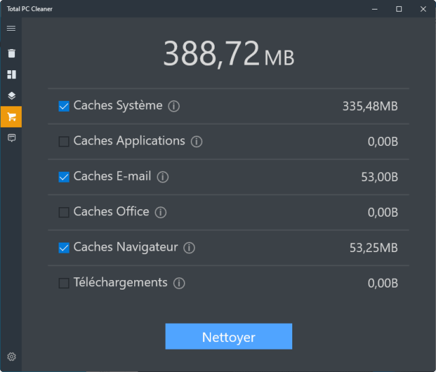Image resolution: width=436 pixels, height=372 pixels.
Task: Select the Caches Office label
Action: [x=111, y=212]
